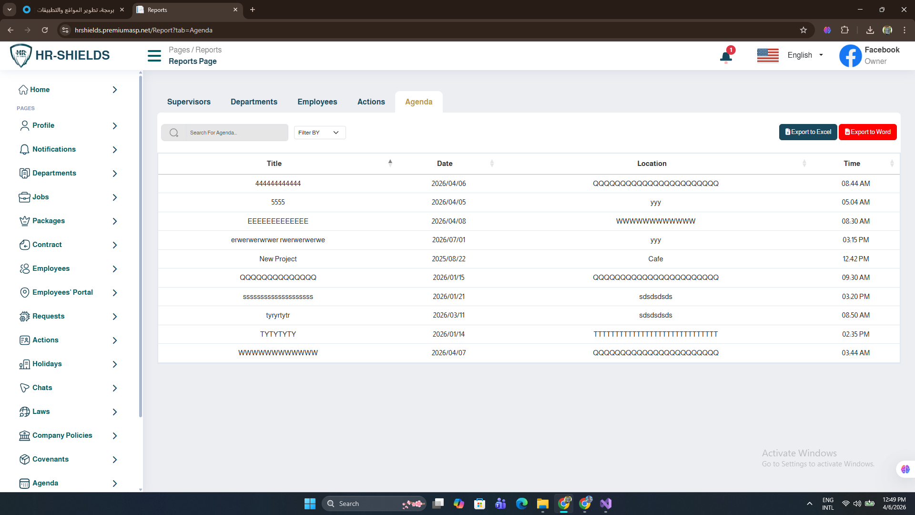Switch to the Supervisors tab
The image size is (915, 515).
(189, 102)
